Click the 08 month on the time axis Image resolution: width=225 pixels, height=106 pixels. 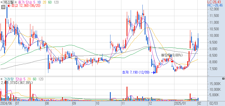pyautogui.click(x=47, y=104)
